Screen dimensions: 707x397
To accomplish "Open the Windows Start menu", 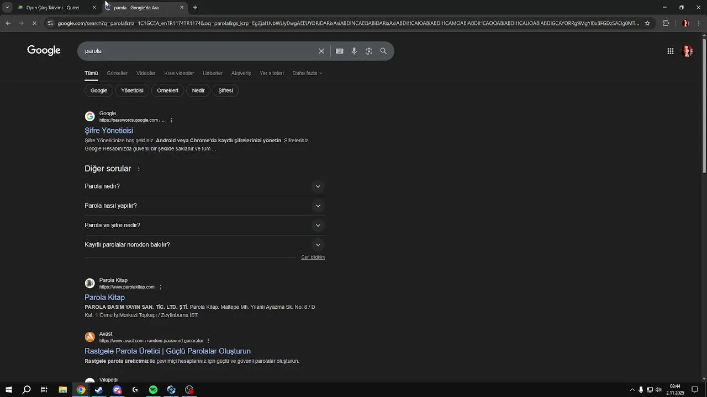I will tap(8, 390).
